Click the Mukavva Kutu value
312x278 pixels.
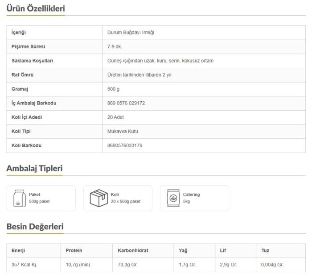tap(123, 132)
